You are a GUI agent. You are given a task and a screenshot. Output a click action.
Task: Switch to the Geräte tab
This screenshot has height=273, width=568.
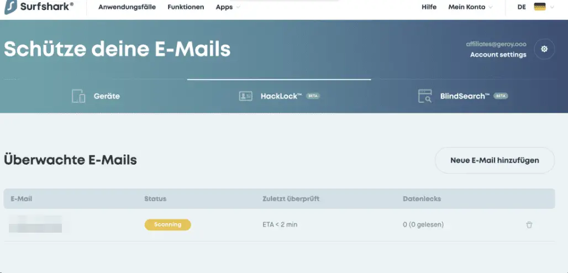click(96, 96)
